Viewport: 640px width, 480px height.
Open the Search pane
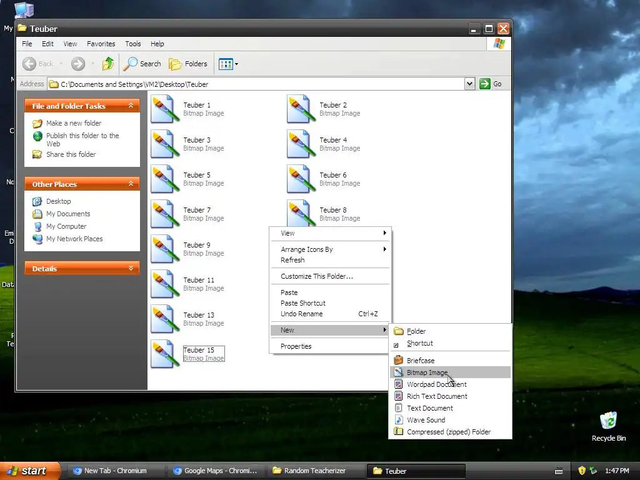[x=142, y=64]
